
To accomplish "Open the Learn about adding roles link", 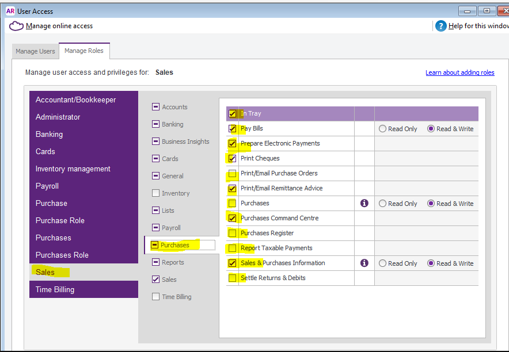I will point(459,72).
